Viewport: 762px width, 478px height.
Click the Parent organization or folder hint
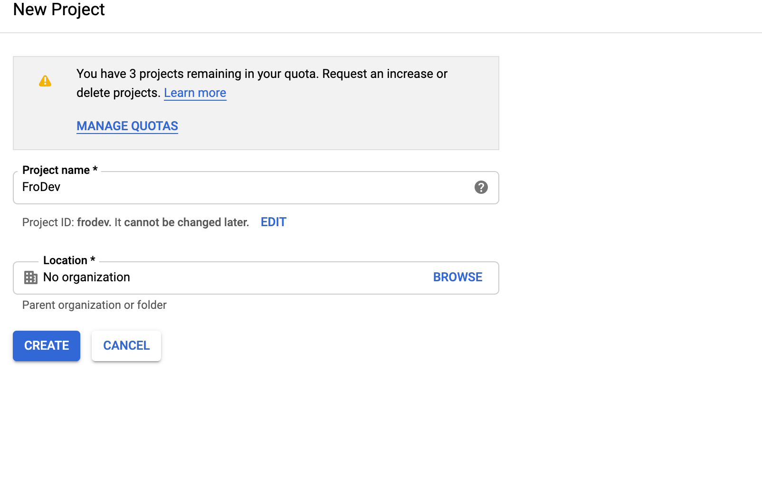(x=95, y=305)
